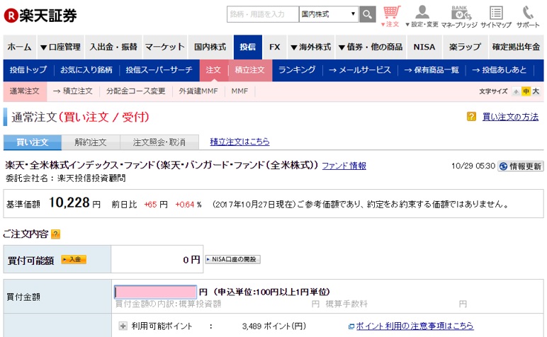The width and height of the screenshot is (547, 337).
Task: Open the サポート phone icon
Action: (x=528, y=17)
